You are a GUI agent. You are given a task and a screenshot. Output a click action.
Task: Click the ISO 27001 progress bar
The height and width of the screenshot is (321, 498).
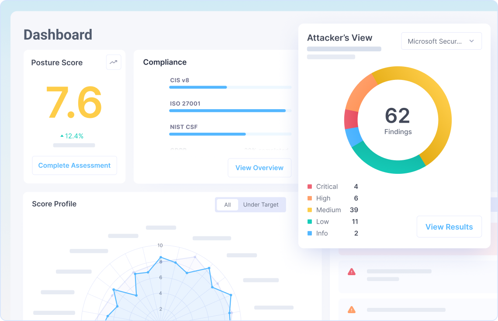click(230, 110)
